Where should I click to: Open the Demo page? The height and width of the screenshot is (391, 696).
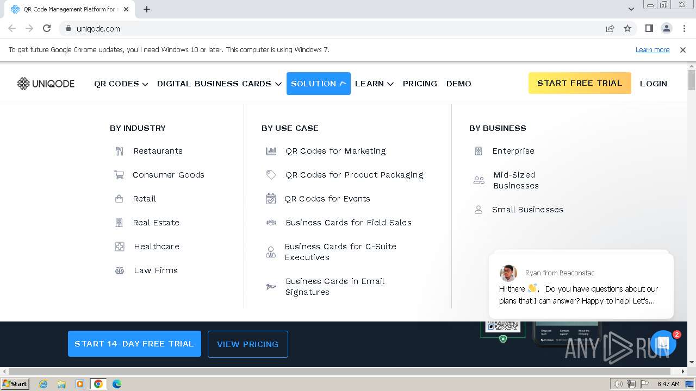(x=459, y=84)
